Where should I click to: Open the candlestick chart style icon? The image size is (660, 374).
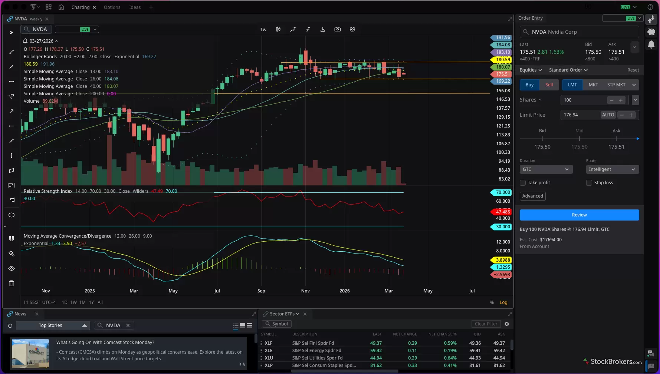[278, 29]
